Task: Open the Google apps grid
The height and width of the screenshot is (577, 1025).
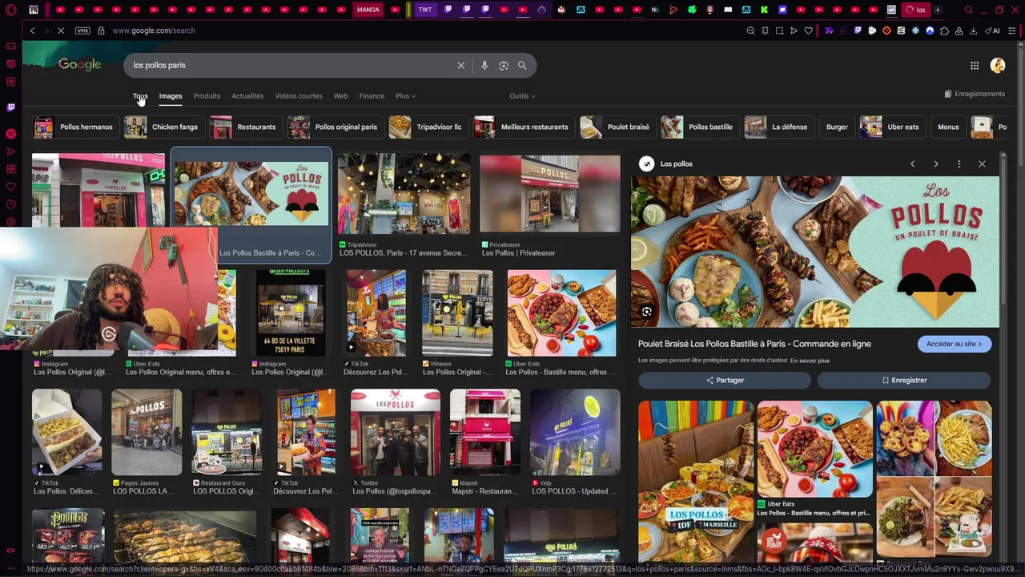Action: [x=975, y=66]
